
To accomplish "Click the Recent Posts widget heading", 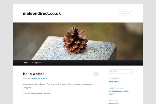I will pos(114,79).
